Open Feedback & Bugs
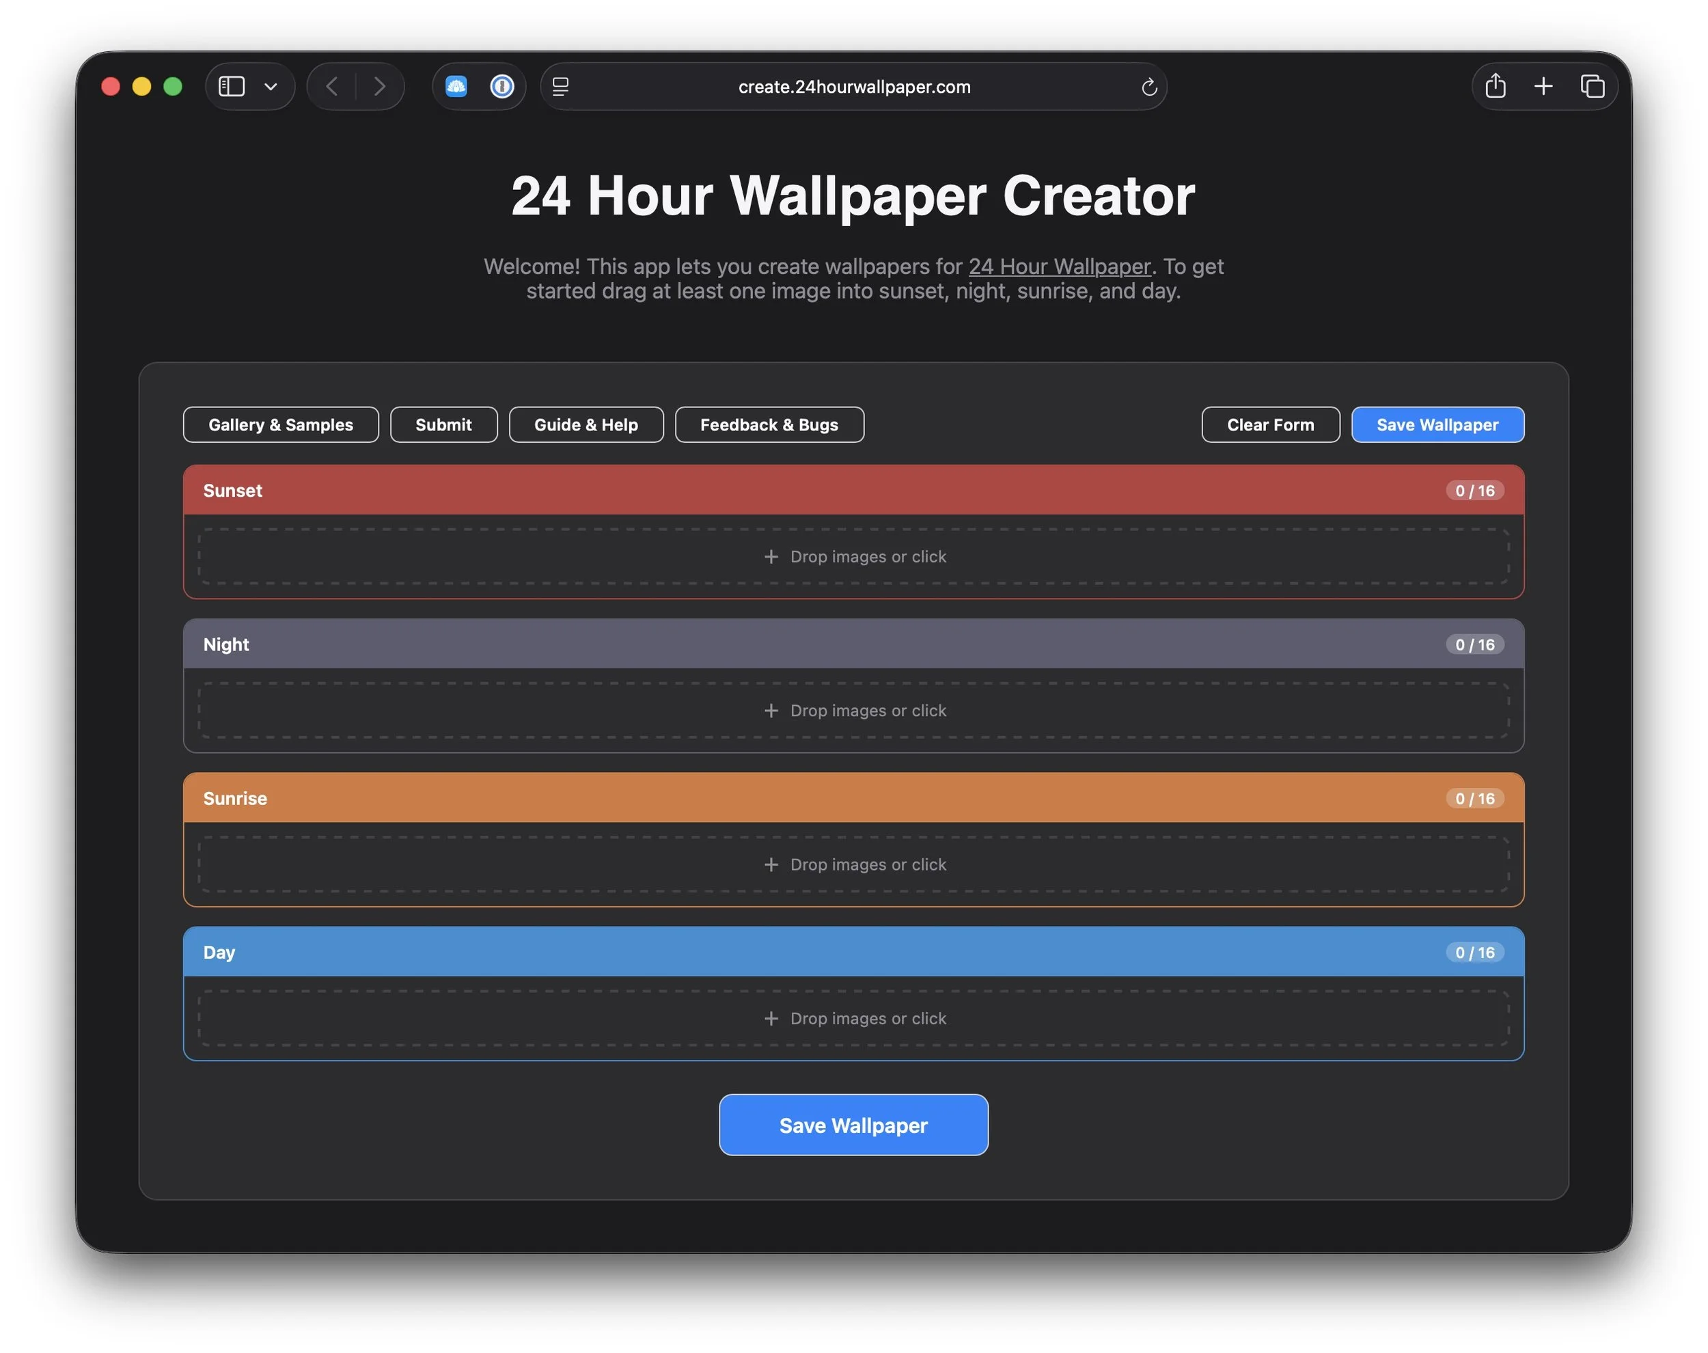 tap(769, 424)
